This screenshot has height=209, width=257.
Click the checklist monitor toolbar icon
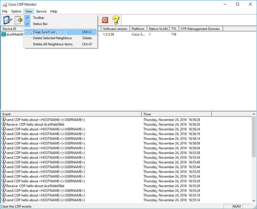8,20
